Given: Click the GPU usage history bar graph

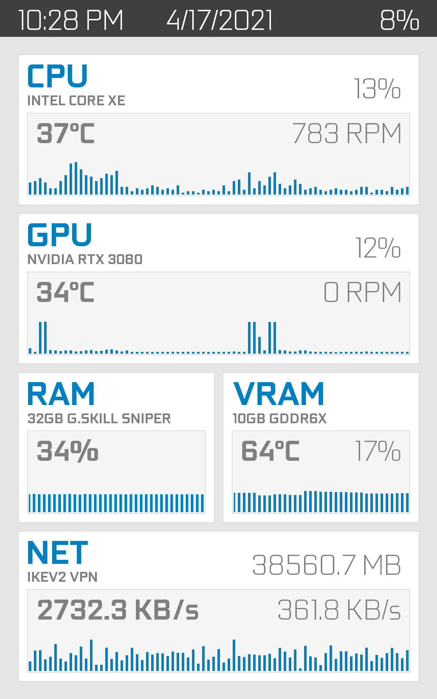Looking at the screenshot, I should pos(219,338).
